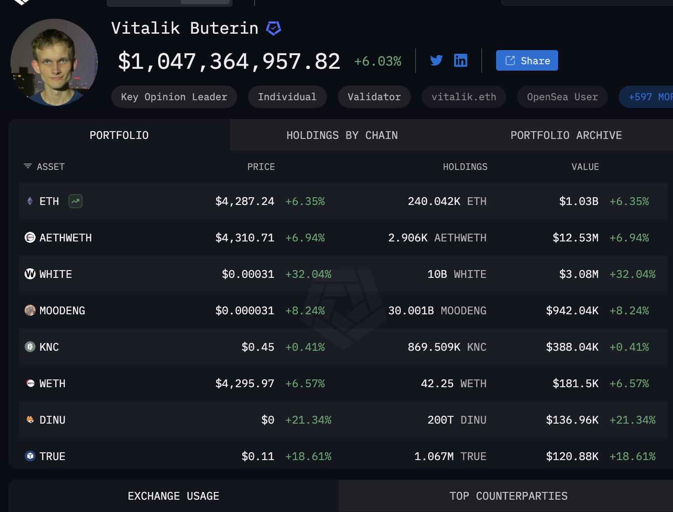673x512 pixels.
Task: Click the 10B WHITE holdings cell
Action: click(457, 274)
